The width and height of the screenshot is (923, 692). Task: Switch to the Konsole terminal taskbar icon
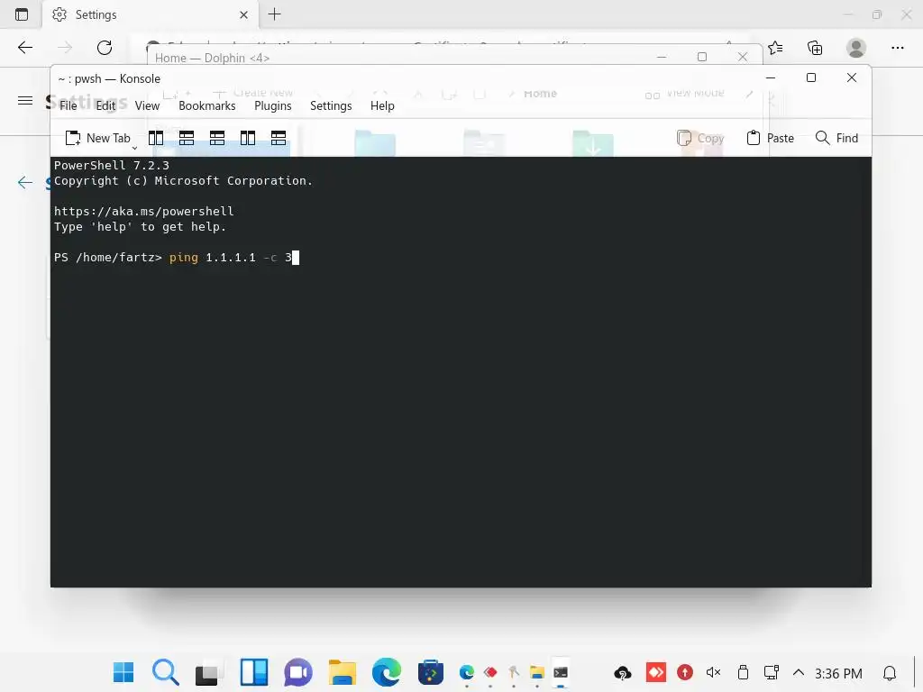tap(561, 672)
